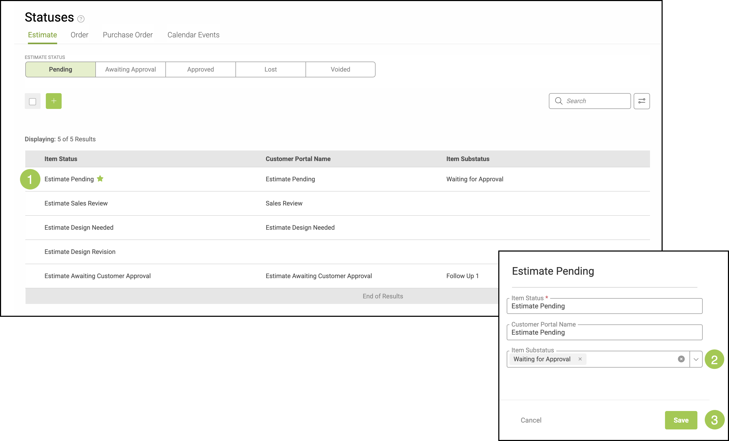Click the Item Status text field
This screenshot has height=441, width=729.
[604, 306]
